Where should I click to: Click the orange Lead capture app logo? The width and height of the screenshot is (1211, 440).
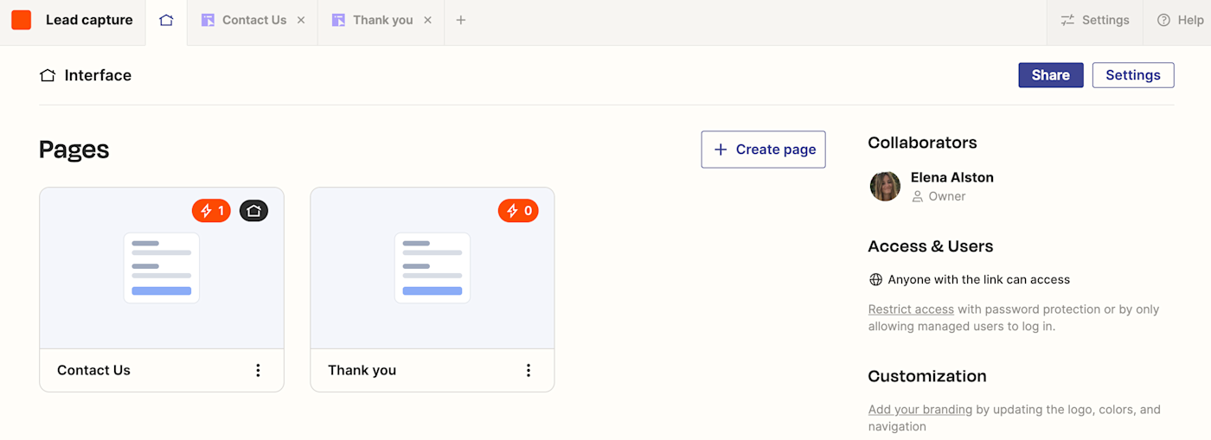21,20
